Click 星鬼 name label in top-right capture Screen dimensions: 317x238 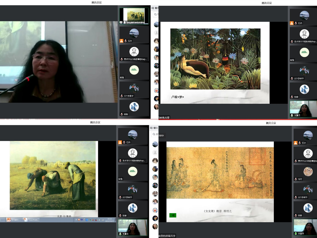coord(292,60)
